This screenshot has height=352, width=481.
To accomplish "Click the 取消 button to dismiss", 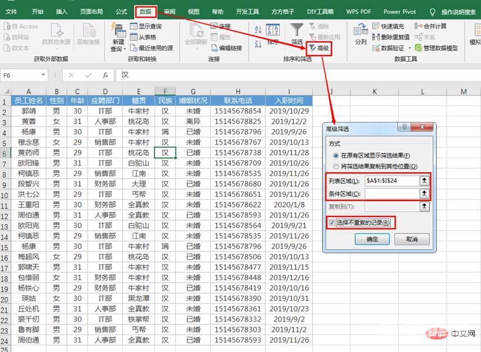I will (x=412, y=240).
